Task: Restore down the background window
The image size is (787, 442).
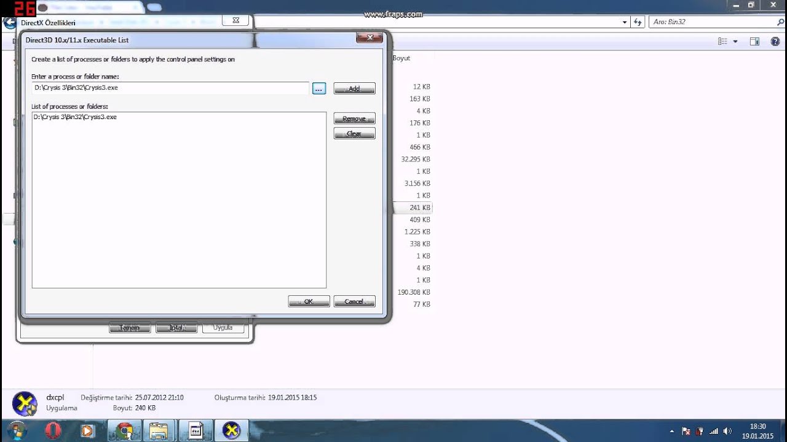Action: click(x=751, y=5)
